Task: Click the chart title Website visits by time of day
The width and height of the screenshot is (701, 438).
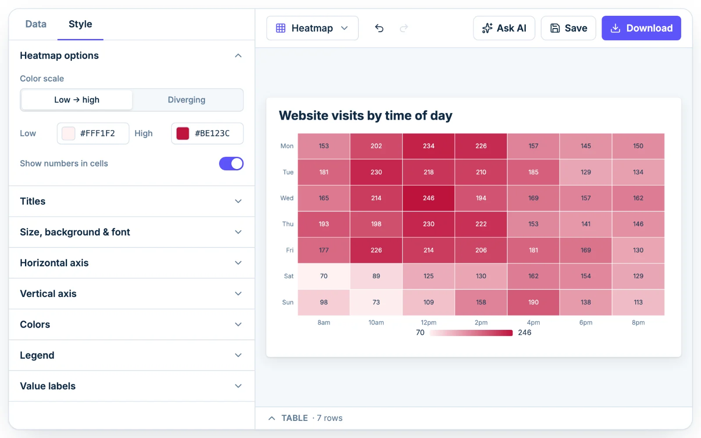Action: pyautogui.click(x=366, y=116)
